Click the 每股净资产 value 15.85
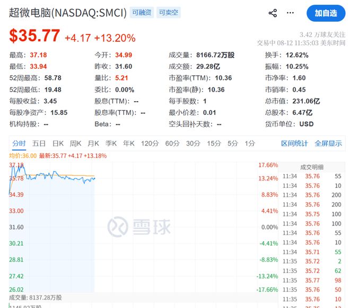The image size is (350, 308). pos(59,113)
